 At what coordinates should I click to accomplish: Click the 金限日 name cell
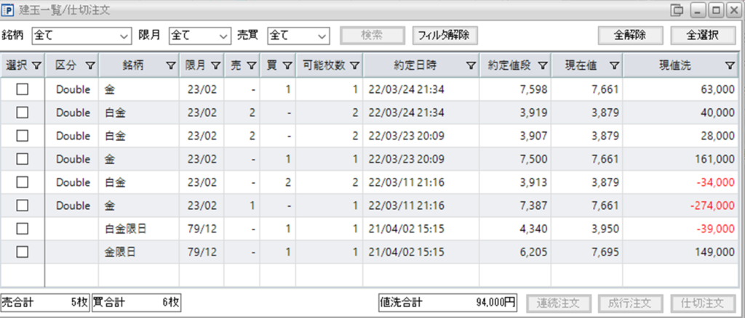coord(139,252)
